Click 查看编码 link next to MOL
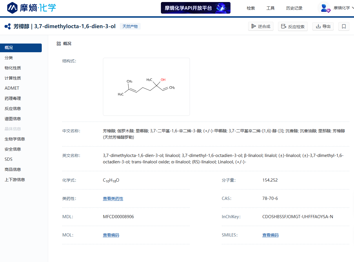 (x=111, y=235)
